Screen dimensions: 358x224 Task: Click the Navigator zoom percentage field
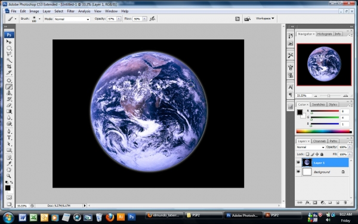point(304,96)
